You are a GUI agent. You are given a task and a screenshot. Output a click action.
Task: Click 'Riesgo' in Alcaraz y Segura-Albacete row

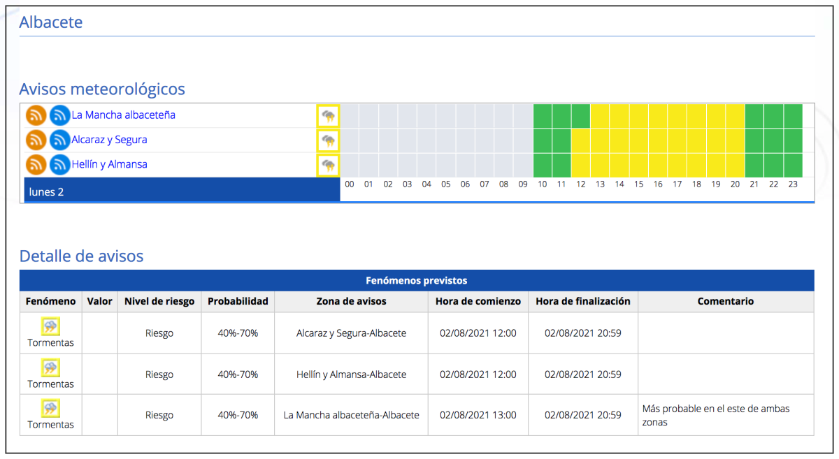(x=159, y=333)
